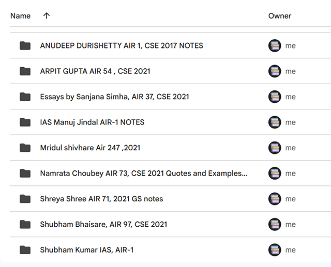
Task: Open Mridul shivhare Air 247 folder name
Action: pyautogui.click(x=90, y=148)
